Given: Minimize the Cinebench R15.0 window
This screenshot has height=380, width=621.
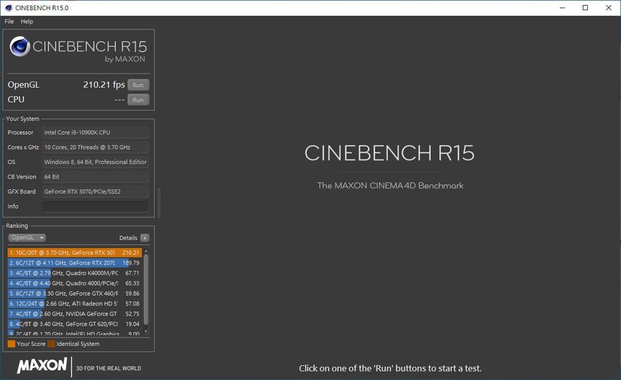Looking at the screenshot, I should click(x=561, y=8).
